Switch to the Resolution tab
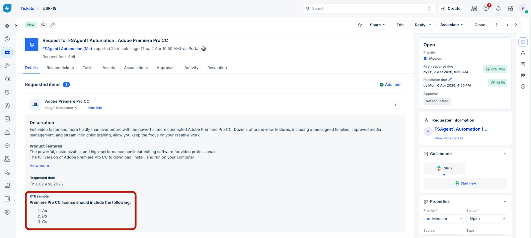Screen dimensions: 531x238 [217, 68]
